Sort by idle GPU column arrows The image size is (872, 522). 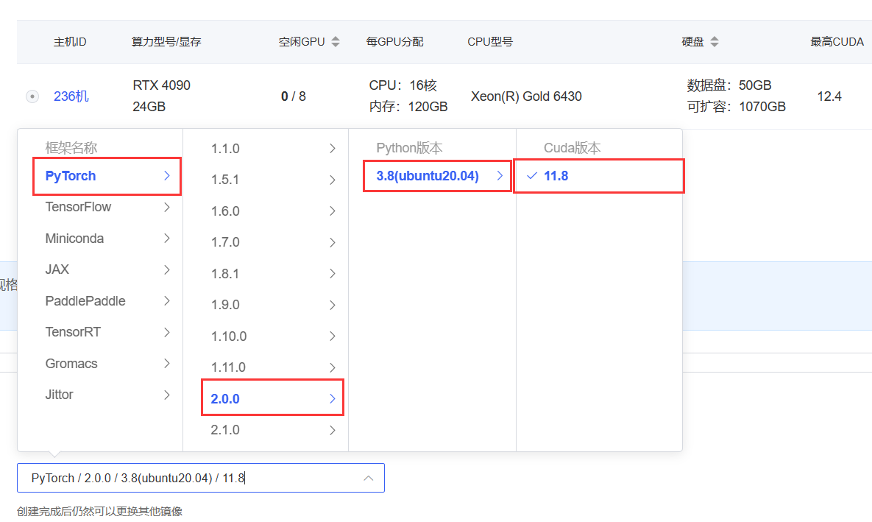point(336,42)
